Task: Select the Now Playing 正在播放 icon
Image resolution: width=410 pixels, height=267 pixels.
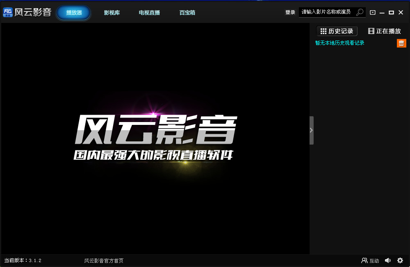Action: [372, 31]
